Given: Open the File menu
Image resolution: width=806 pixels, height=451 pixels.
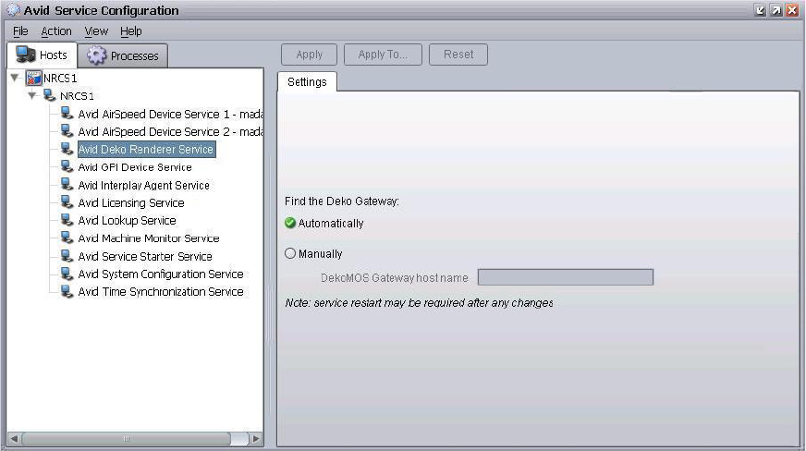Looking at the screenshot, I should [20, 31].
